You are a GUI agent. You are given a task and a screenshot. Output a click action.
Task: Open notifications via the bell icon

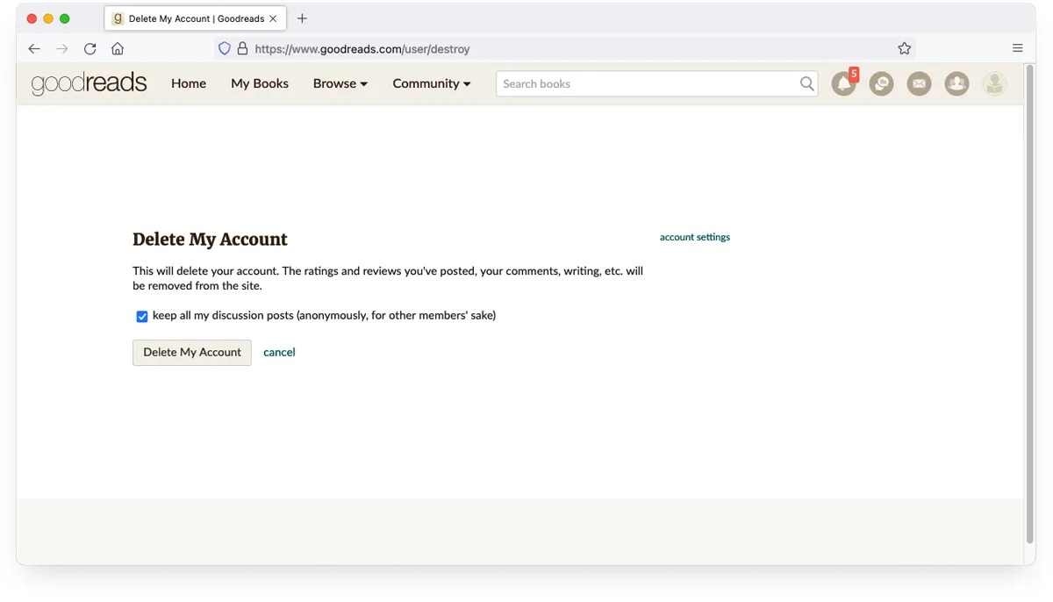842,83
